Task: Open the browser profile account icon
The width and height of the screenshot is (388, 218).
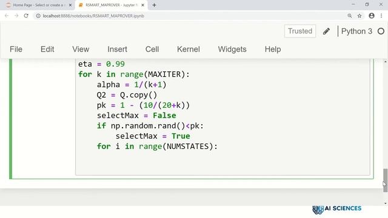Action: point(372,16)
